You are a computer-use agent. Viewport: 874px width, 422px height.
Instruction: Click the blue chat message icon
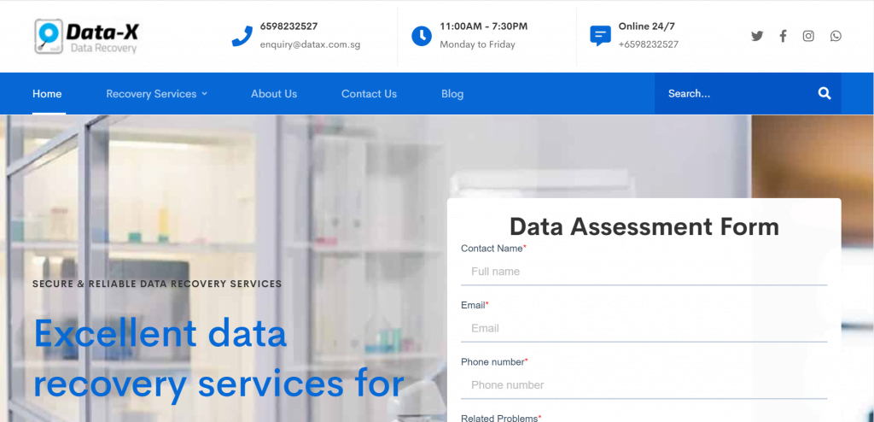click(600, 36)
